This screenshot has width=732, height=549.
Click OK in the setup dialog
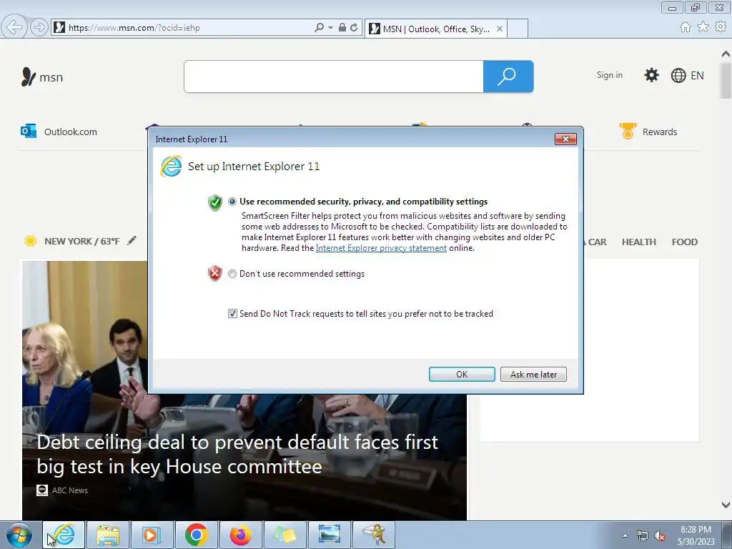point(462,375)
